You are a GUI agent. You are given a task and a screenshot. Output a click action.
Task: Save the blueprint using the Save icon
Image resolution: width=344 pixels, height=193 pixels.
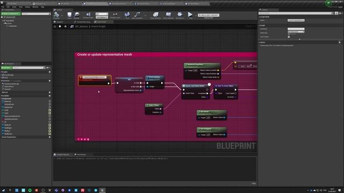point(69,15)
